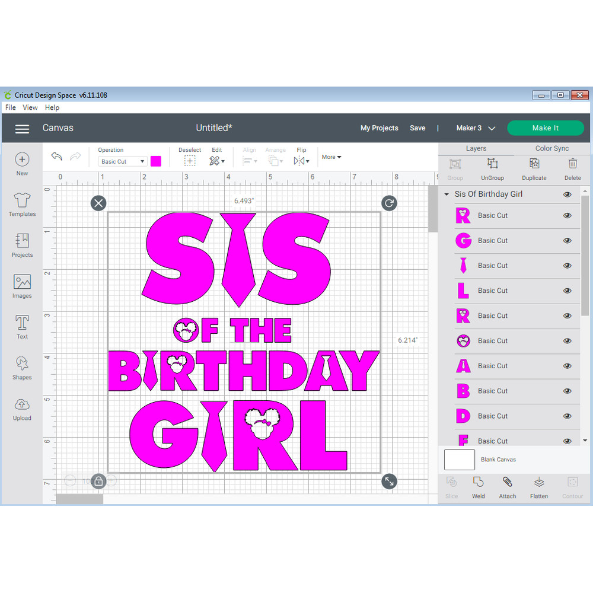The height and width of the screenshot is (593, 593).
Task: Select the Text tool
Action: 22,327
